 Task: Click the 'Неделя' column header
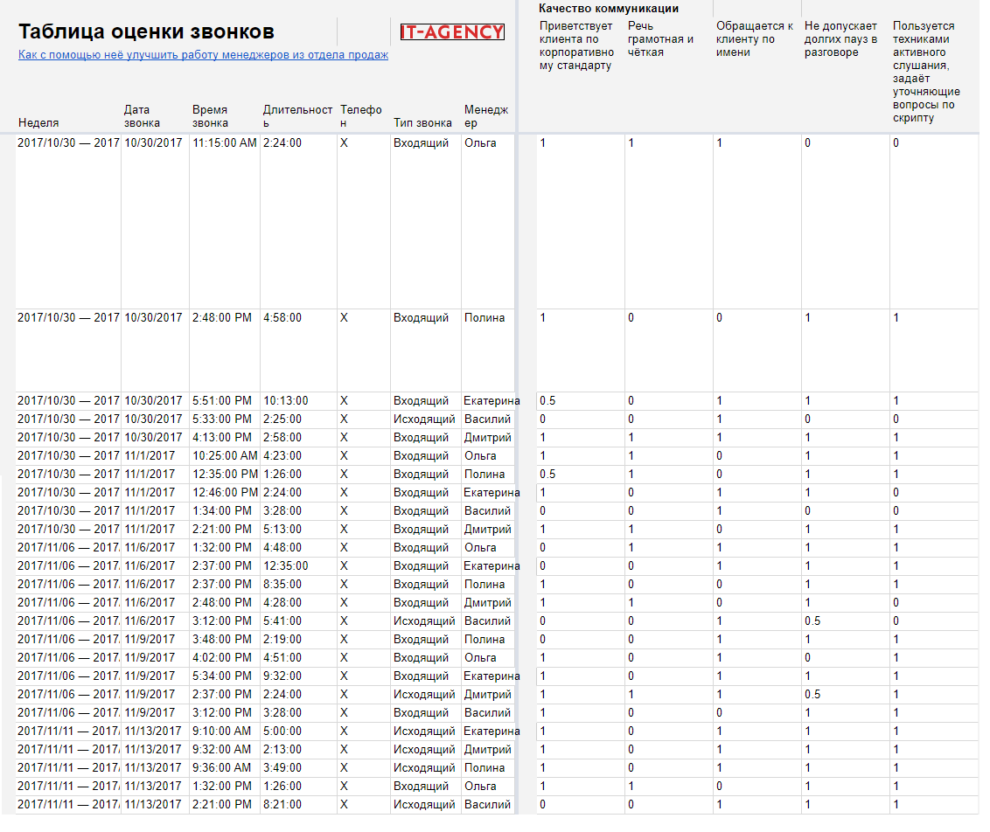38,123
